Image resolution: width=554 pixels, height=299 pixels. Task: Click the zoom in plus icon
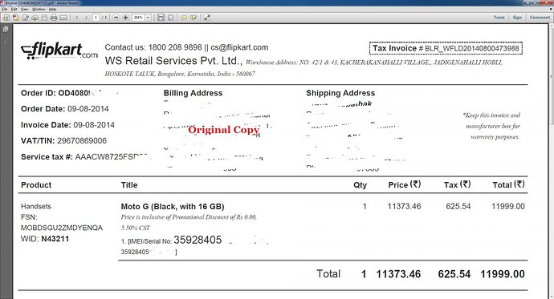tap(125, 18)
